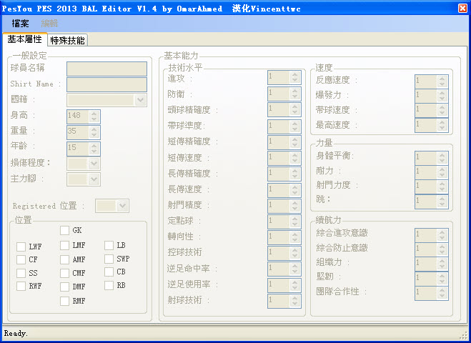This screenshot has width=471, height=343.
Task: Click the 組織力 value stepper
Action: click(x=432, y=264)
